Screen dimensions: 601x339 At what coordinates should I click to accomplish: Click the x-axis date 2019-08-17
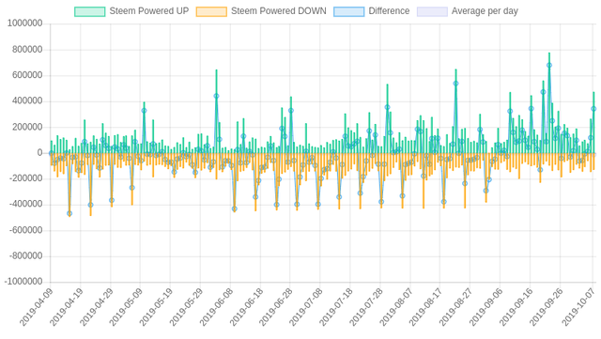pyautogui.click(x=425, y=307)
